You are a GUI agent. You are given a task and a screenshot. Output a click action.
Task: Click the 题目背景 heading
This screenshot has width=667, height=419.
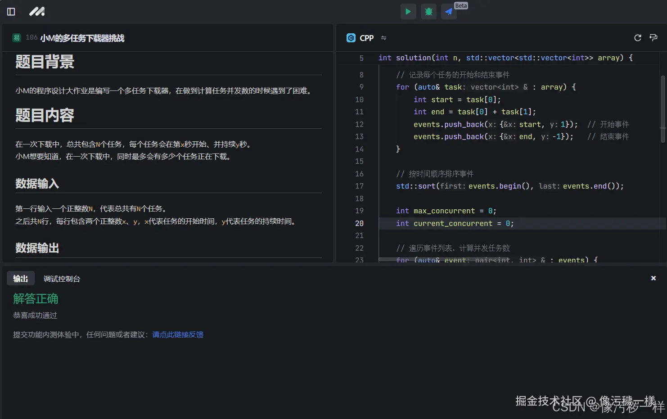click(45, 62)
